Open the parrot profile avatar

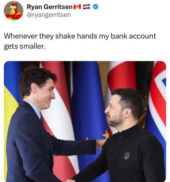(x=13, y=11)
